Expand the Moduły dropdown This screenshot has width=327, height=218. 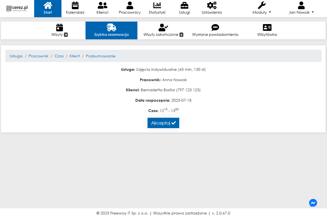click(262, 8)
